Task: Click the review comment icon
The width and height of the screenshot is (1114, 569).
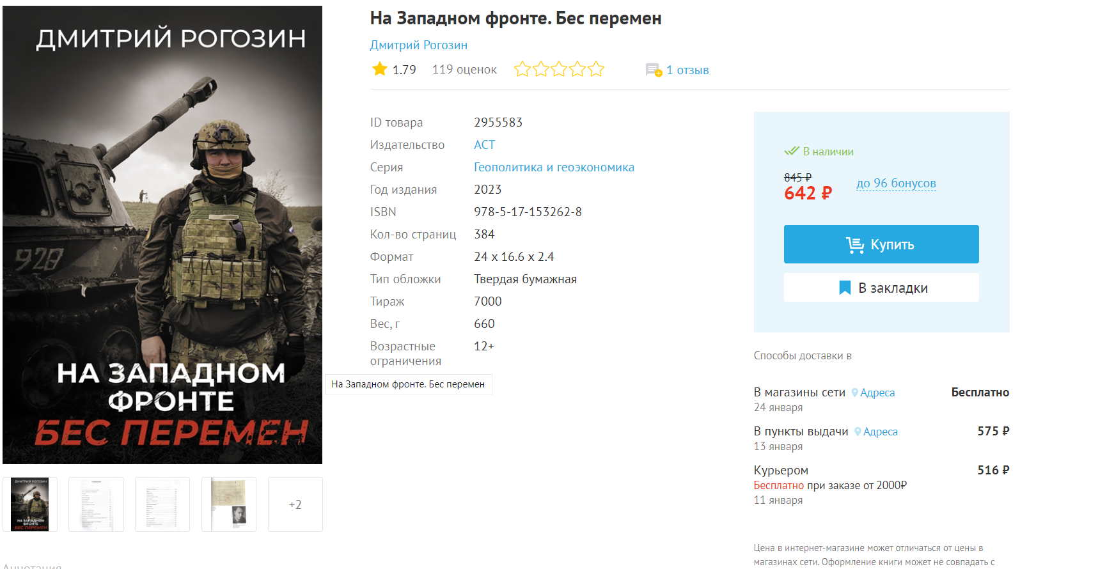Action: [654, 70]
